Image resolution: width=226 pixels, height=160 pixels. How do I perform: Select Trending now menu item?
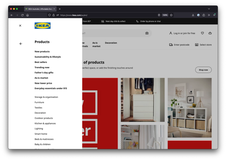coord(42,67)
